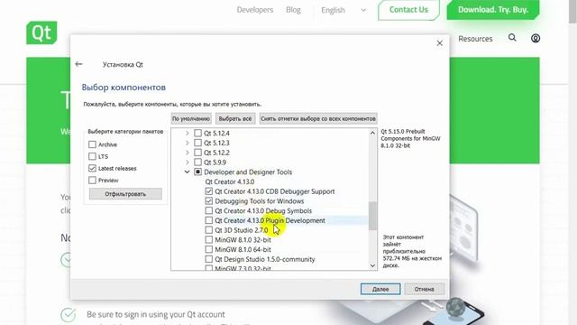The height and width of the screenshot is (325, 577).
Task: Click the По умолчанию button
Action: coord(191,118)
